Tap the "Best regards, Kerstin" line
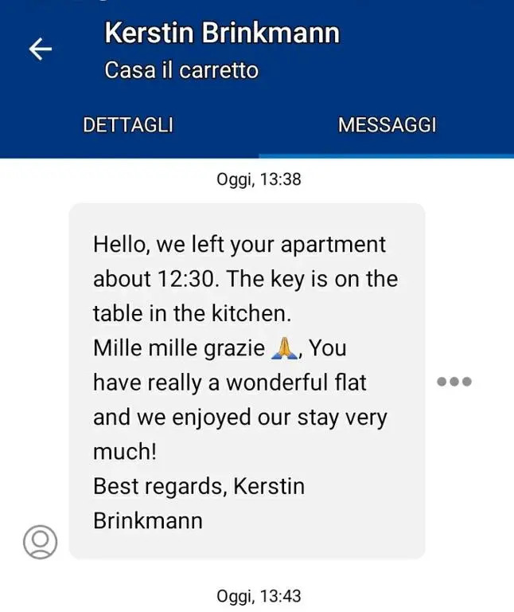 pos(198,486)
